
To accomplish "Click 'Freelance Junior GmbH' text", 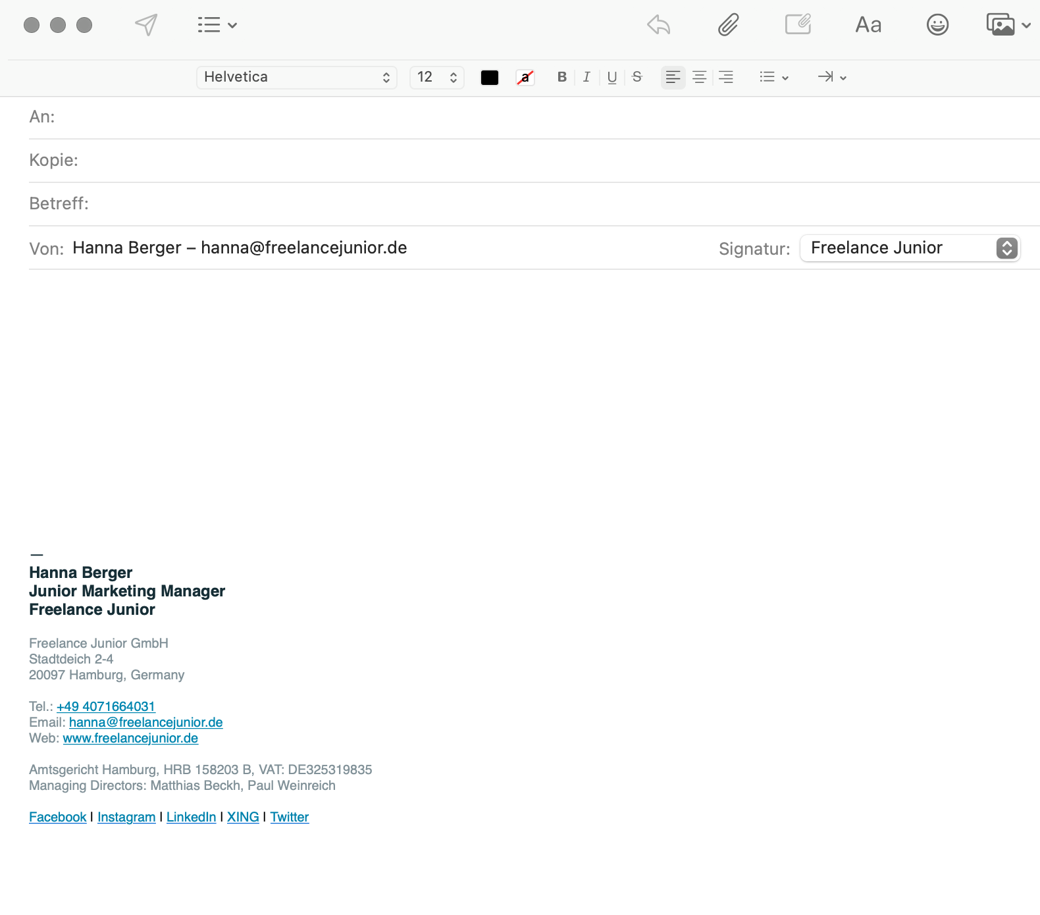I will [x=99, y=643].
